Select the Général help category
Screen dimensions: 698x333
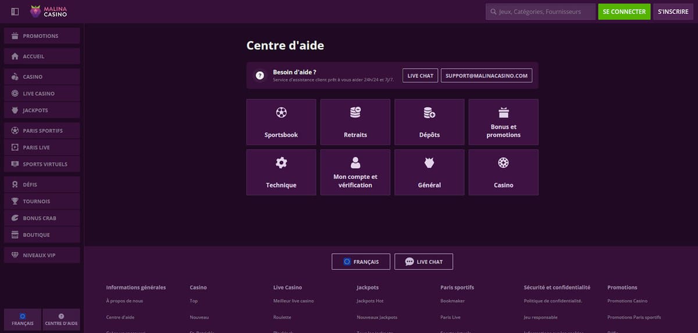(429, 172)
